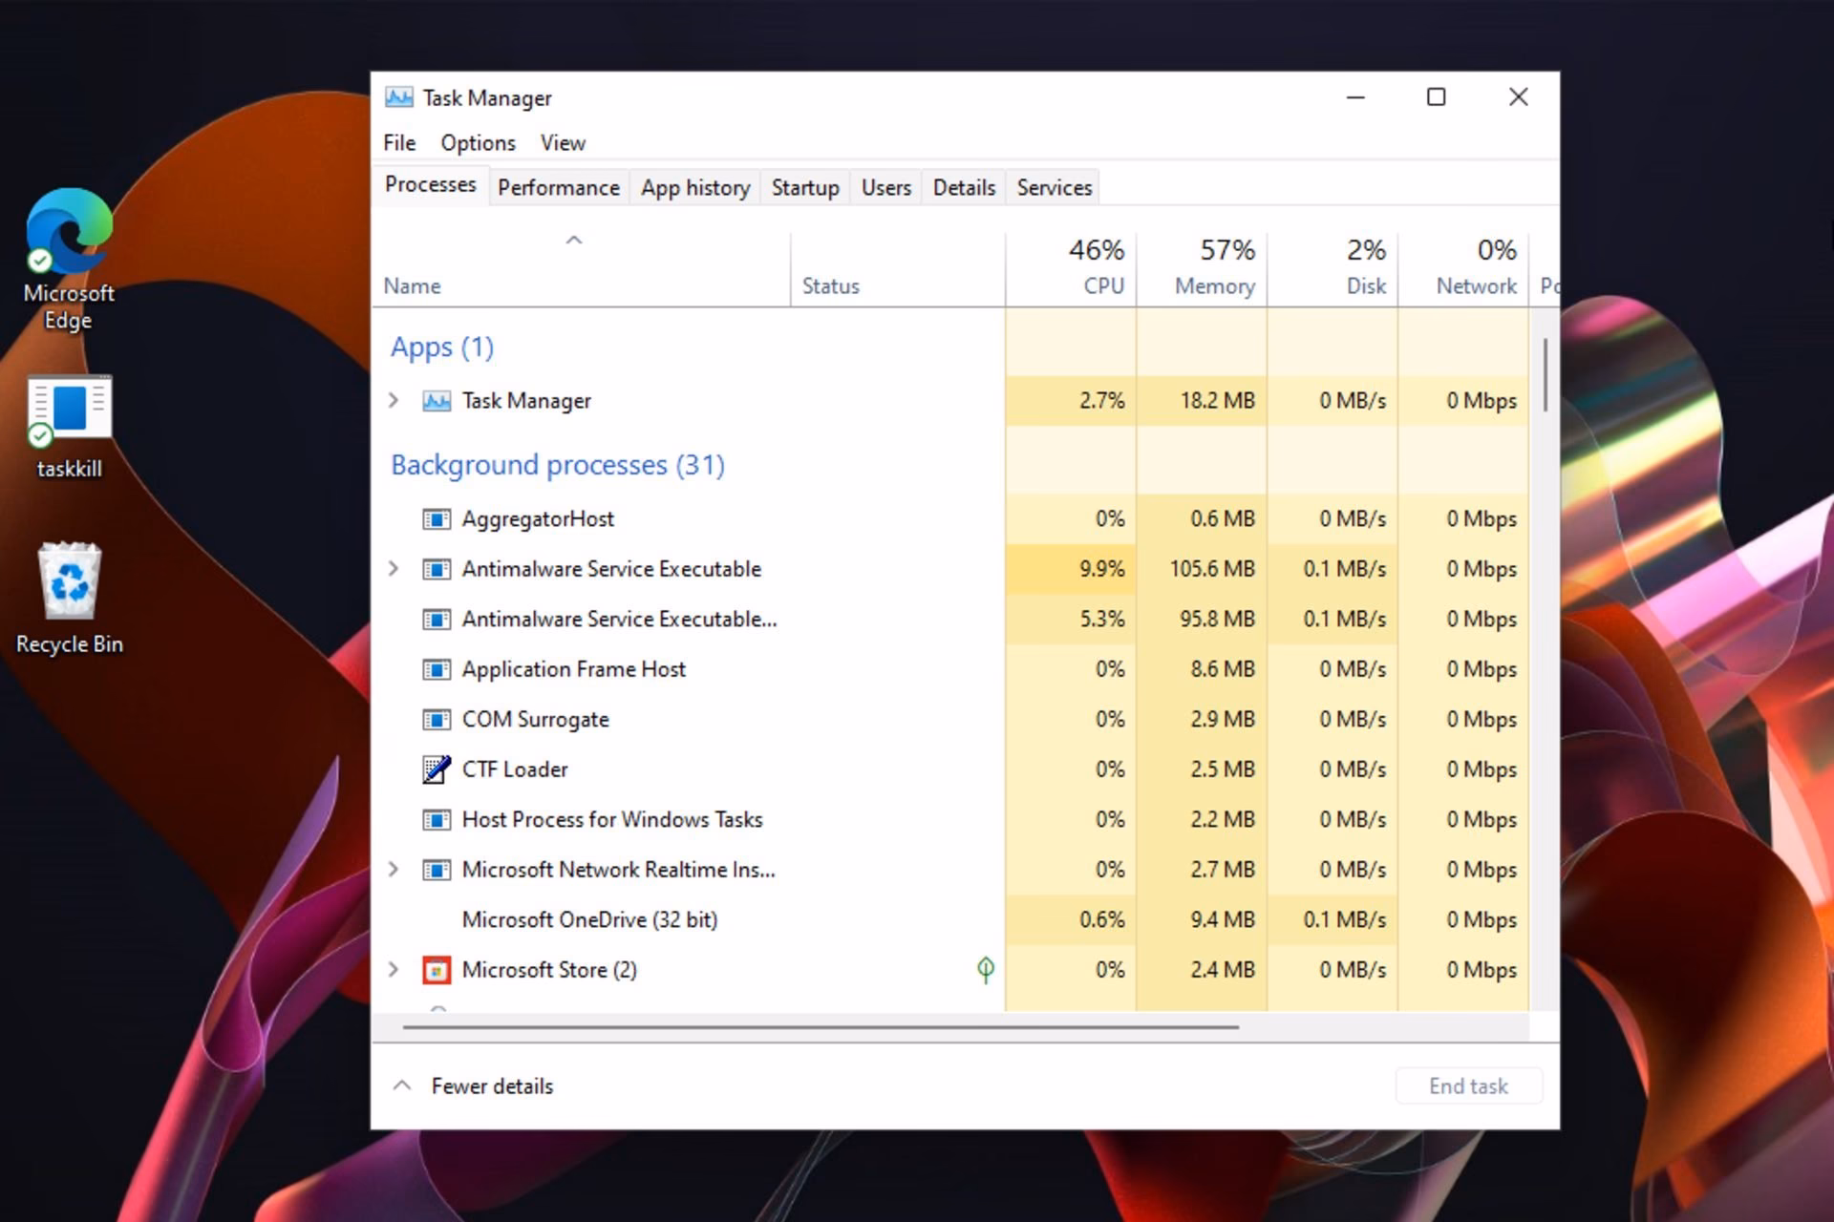Click the 0.6% CPU value for OneDrive
Image resolution: width=1834 pixels, height=1222 pixels.
pyautogui.click(x=1102, y=920)
